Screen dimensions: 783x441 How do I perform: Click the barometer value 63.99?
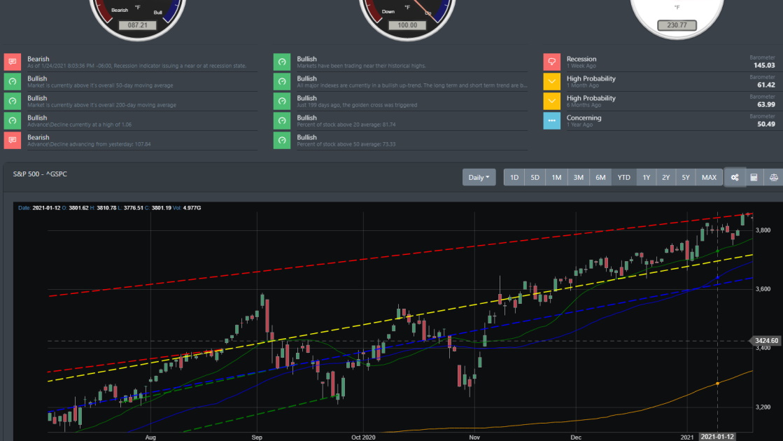click(x=766, y=104)
